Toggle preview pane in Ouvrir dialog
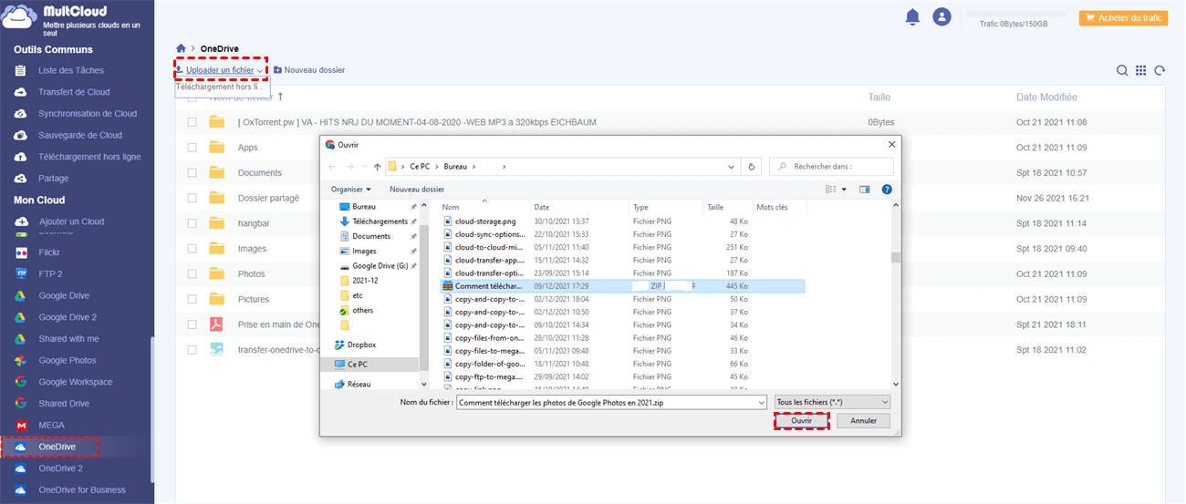This screenshot has height=504, width=1186. [x=865, y=190]
